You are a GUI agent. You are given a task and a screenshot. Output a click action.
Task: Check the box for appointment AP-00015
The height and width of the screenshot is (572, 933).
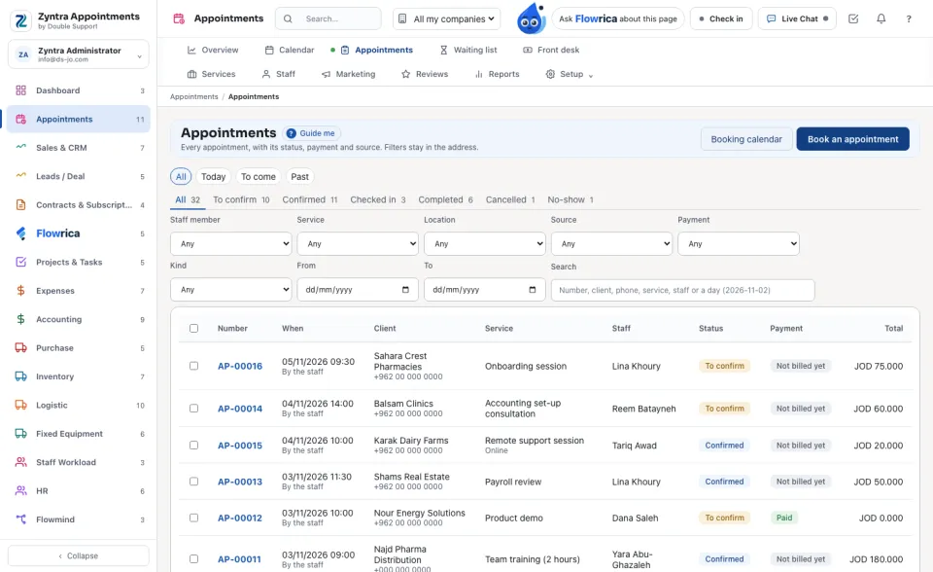click(x=194, y=446)
